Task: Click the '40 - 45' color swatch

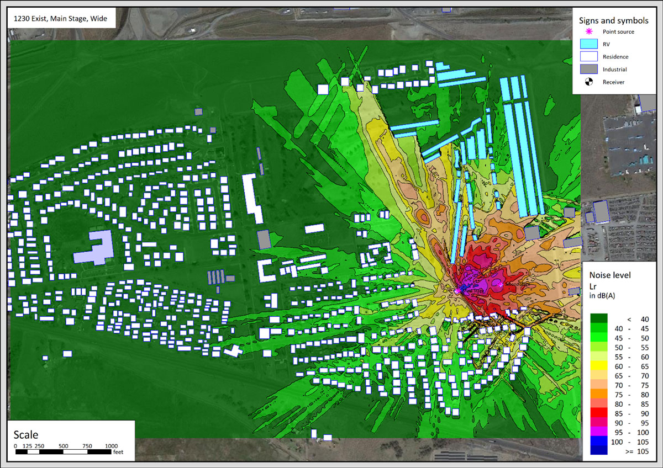Action: (598, 327)
